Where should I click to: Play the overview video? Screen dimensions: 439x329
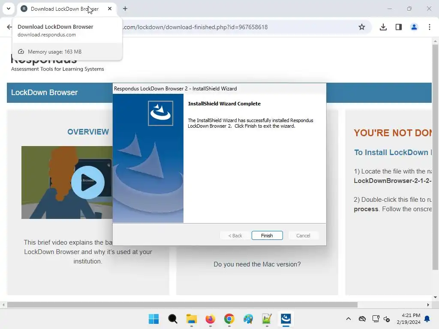pos(87,182)
